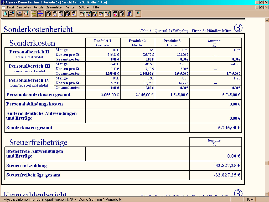The height and width of the screenshot is (202, 269).
Task: Click the NUM status bar indicator
Action: point(249,199)
